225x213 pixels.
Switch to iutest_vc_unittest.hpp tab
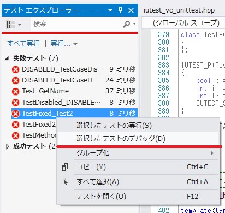click(179, 10)
